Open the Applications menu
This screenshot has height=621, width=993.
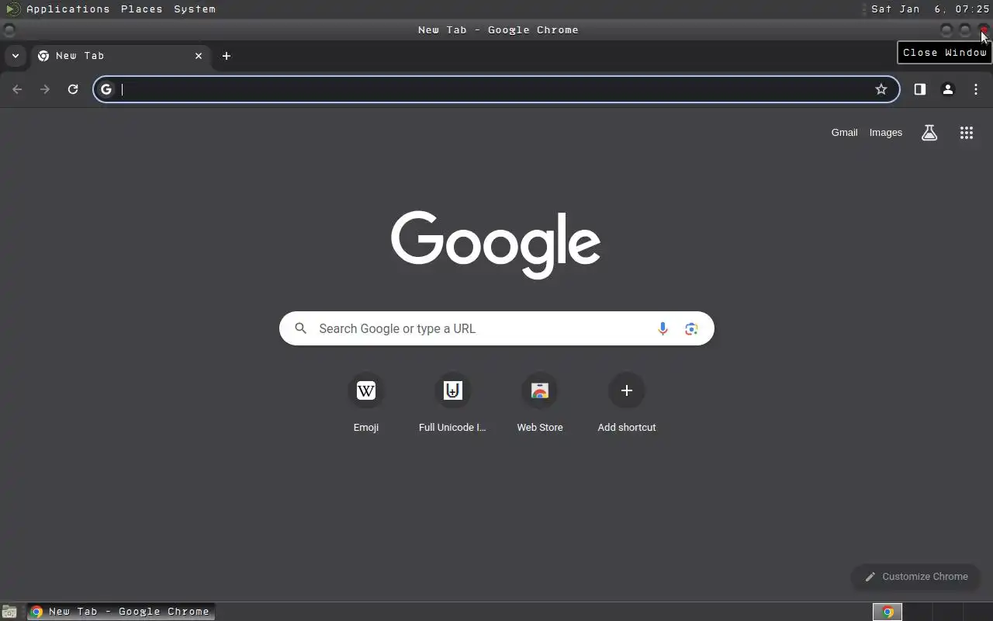coord(68,9)
